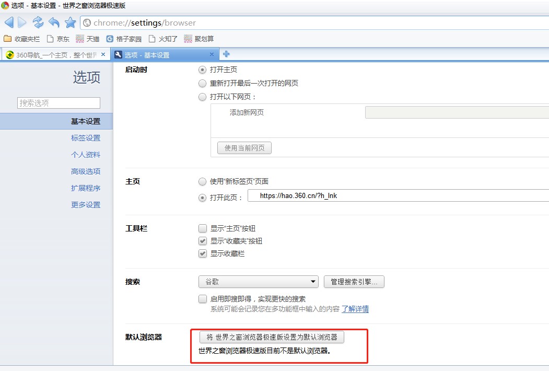Check 显示"主页"按钮 in the toolbar settings

(202, 228)
